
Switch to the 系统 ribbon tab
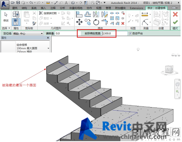(34, 8)
